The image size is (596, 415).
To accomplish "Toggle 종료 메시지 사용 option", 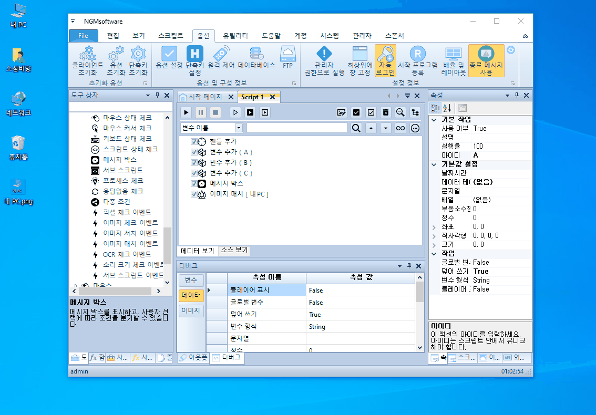I will click(x=486, y=61).
